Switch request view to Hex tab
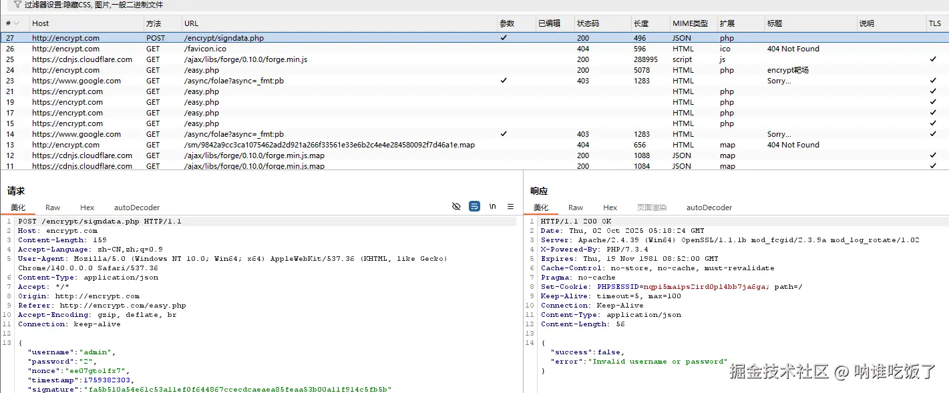 pyautogui.click(x=87, y=208)
